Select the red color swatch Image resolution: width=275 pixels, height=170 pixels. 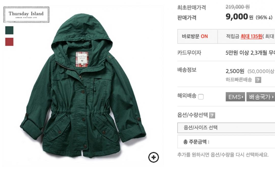(9, 42)
